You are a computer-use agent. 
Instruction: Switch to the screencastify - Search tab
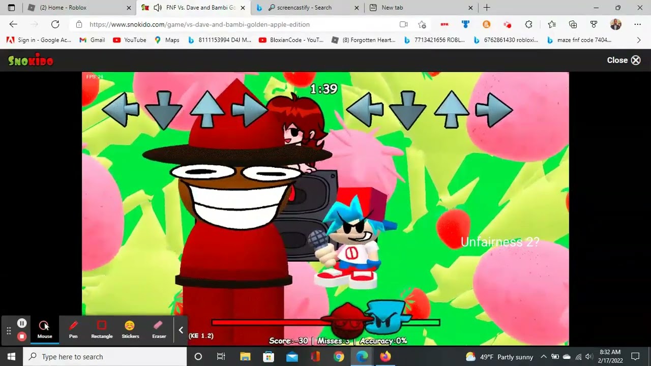(307, 8)
